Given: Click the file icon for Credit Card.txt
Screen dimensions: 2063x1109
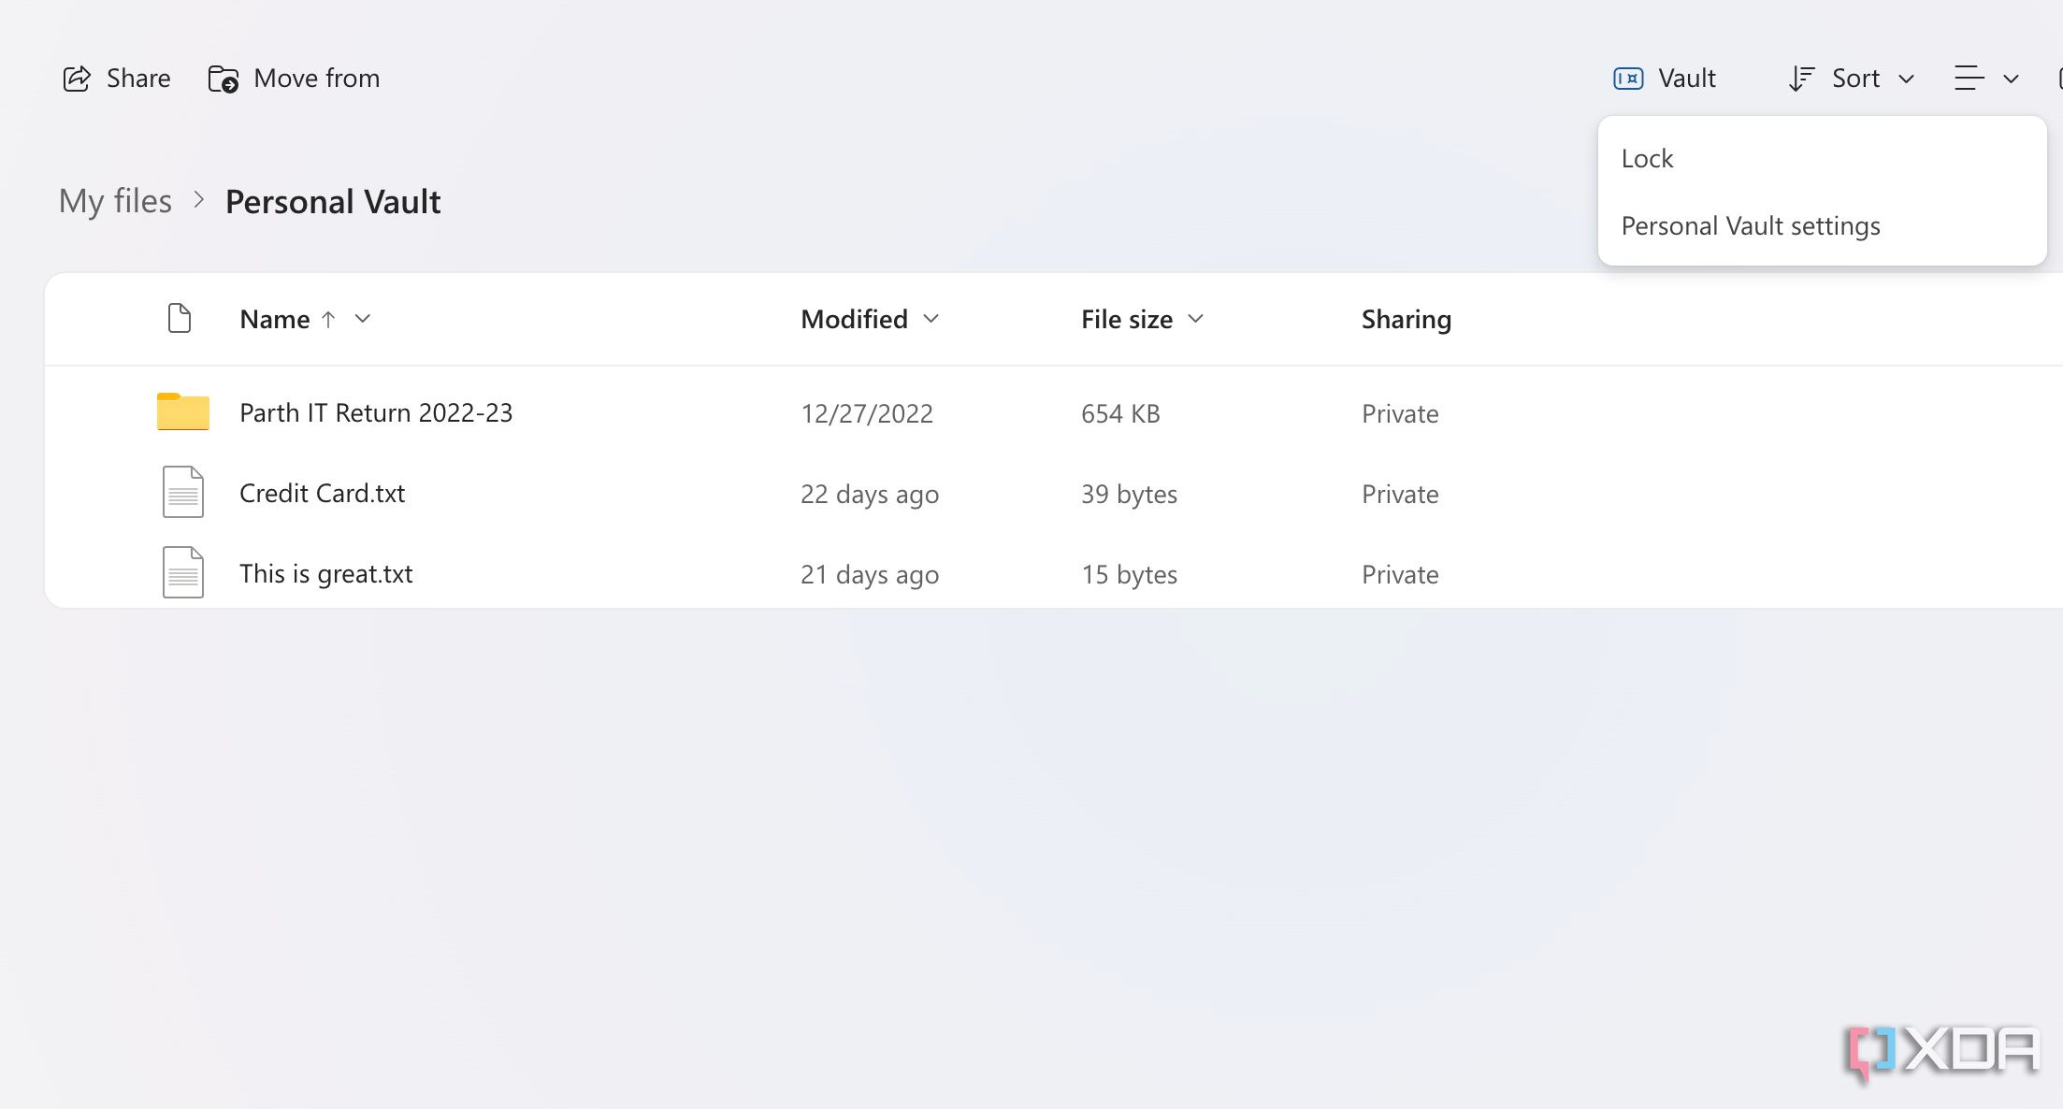Looking at the screenshot, I should (181, 493).
